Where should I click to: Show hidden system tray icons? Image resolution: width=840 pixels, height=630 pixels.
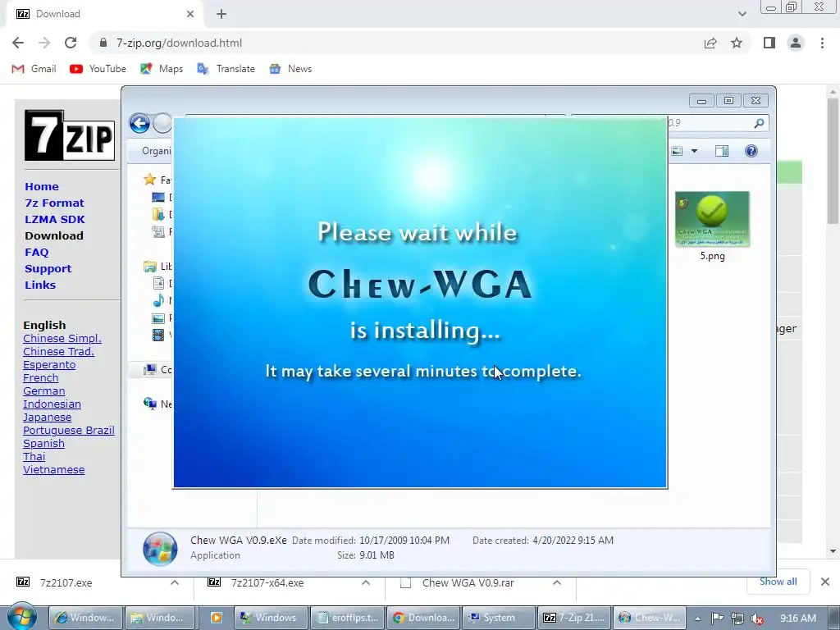(697, 619)
